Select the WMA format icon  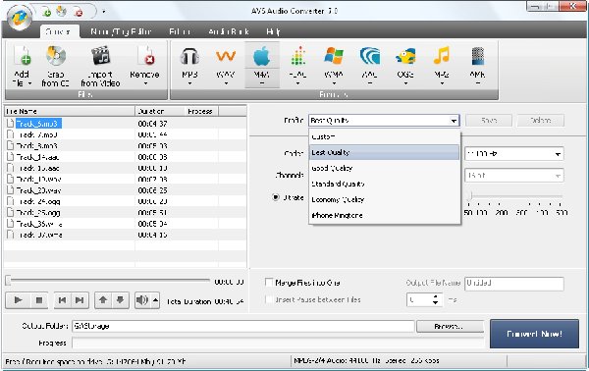click(x=334, y=57)
